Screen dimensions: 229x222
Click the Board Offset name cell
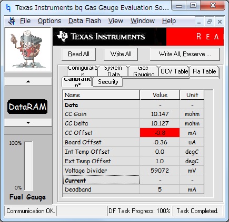click(x=102, y=142)
